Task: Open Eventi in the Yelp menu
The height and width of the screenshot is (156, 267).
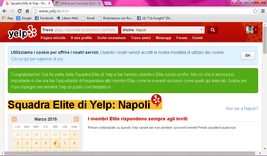Action: (197, 38)
